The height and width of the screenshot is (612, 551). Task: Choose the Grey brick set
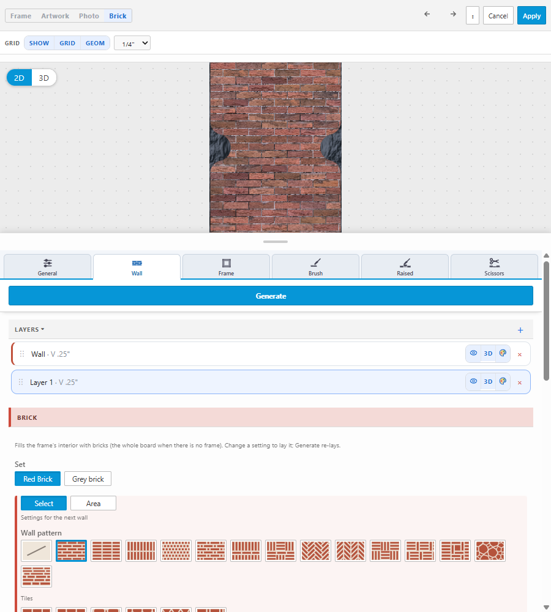[88, 479]
